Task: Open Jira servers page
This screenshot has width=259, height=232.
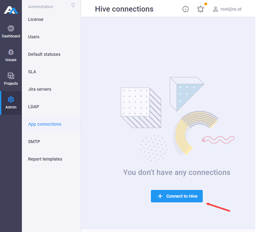Action: click(x=40, y=89)
